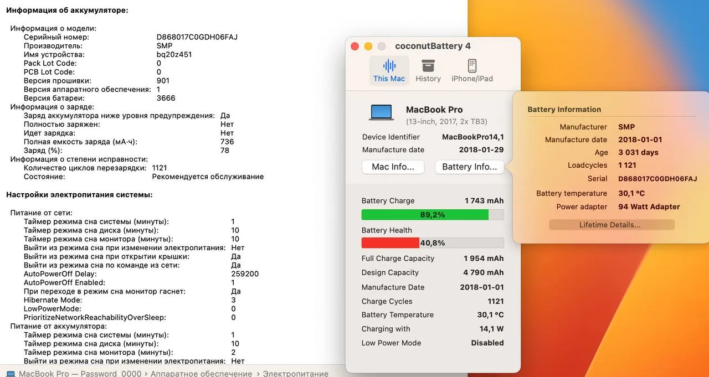This screenshot has width=709, height=377.
Task: Open the History tab
Action: 428,71
